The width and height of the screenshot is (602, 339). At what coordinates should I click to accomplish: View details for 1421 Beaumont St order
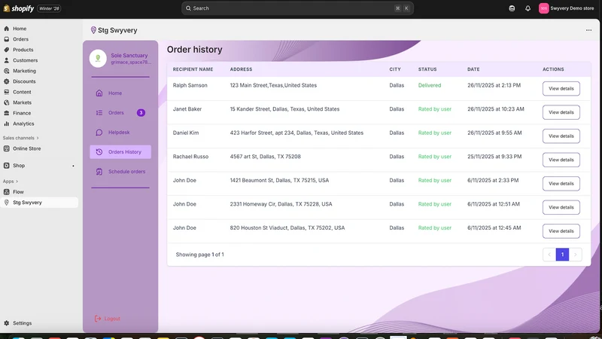coord(561,184)
